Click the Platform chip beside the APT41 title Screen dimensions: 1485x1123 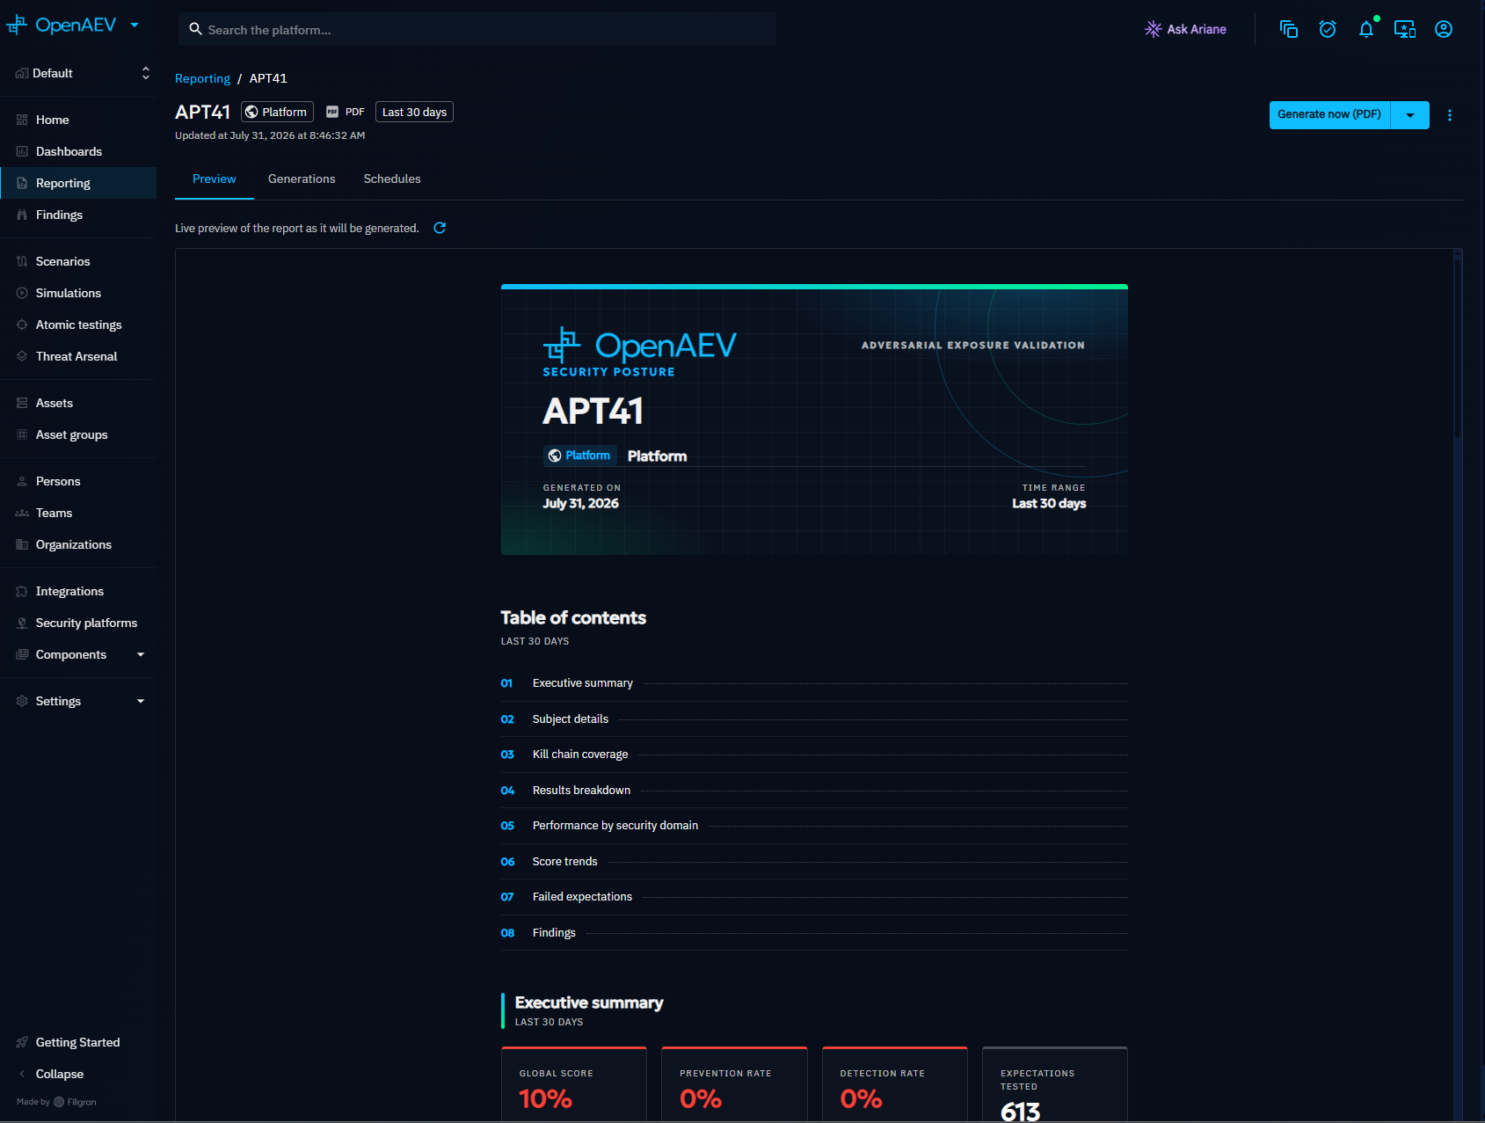[x=277, y=112]
